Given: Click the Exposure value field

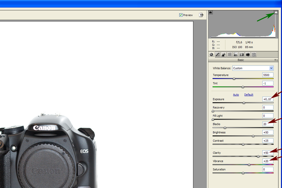Looking at the screenshot, I should (268, 99).
